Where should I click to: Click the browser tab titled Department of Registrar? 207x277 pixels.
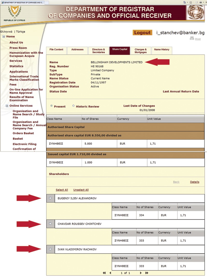point(23,3)
